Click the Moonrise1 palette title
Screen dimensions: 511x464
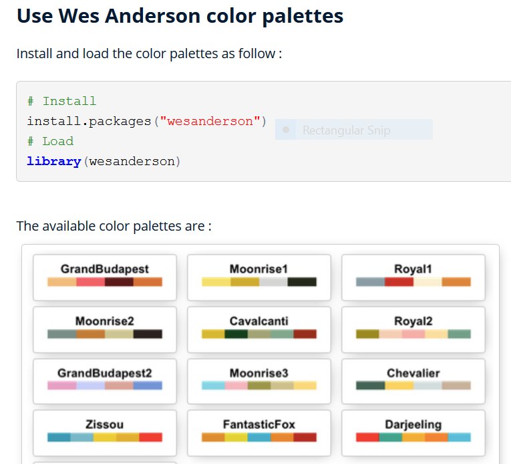(259, 269)
